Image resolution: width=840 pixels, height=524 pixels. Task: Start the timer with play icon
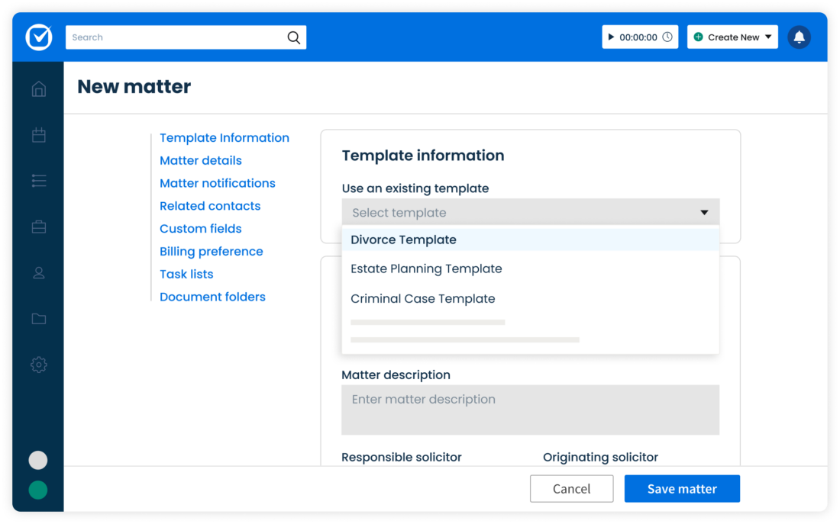611,37
